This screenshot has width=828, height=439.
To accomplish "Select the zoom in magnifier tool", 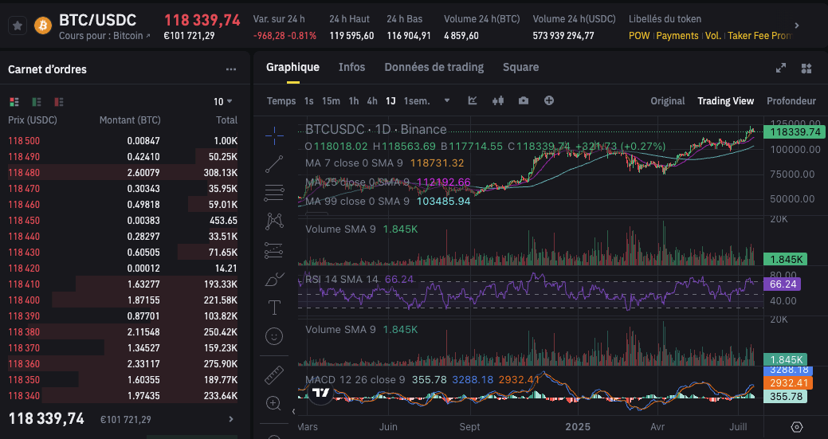I will point(273,404).
